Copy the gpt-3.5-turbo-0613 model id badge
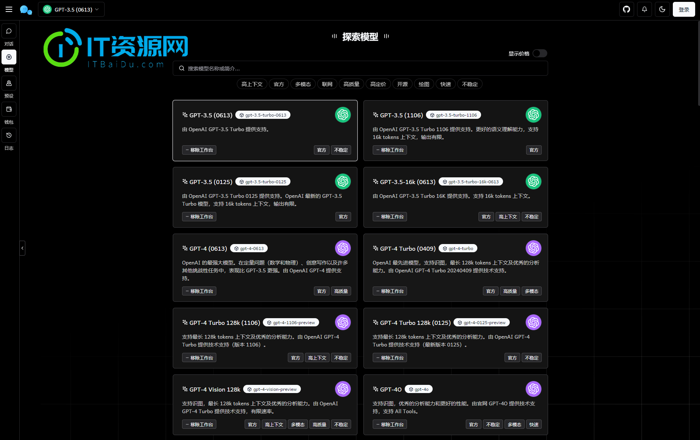This screenshot has height=440, width=700. click(x=263, y=115)
